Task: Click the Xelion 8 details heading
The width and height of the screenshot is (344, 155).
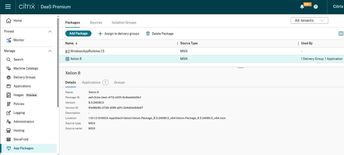Action: pyautogui.click(x=73, y=73)
